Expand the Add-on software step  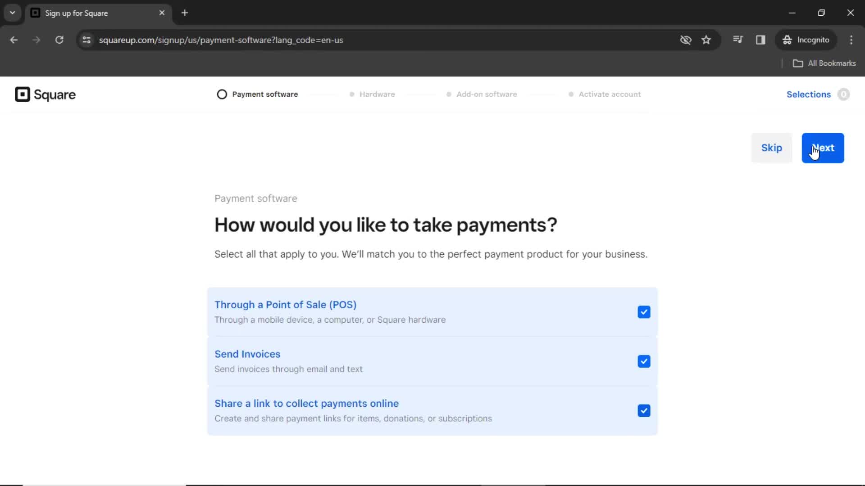[x=486, y=94]
